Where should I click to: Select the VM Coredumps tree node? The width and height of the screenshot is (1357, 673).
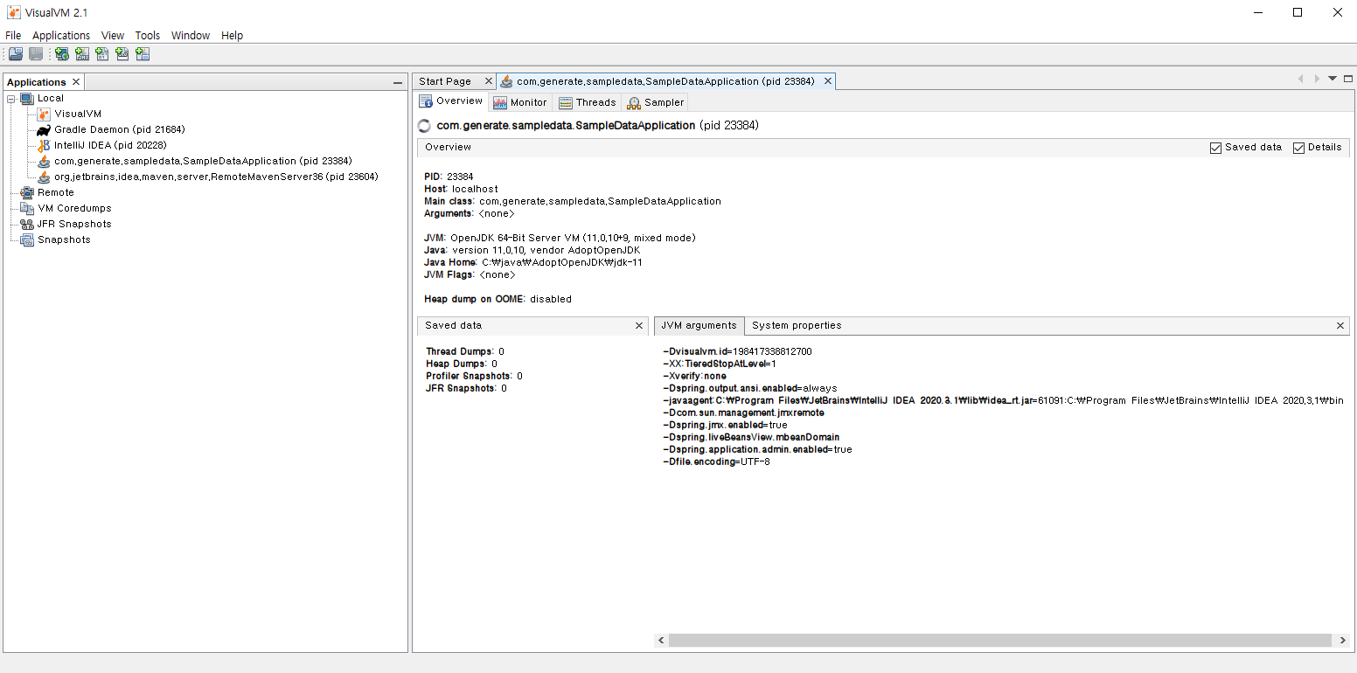[x=74, y=208]
